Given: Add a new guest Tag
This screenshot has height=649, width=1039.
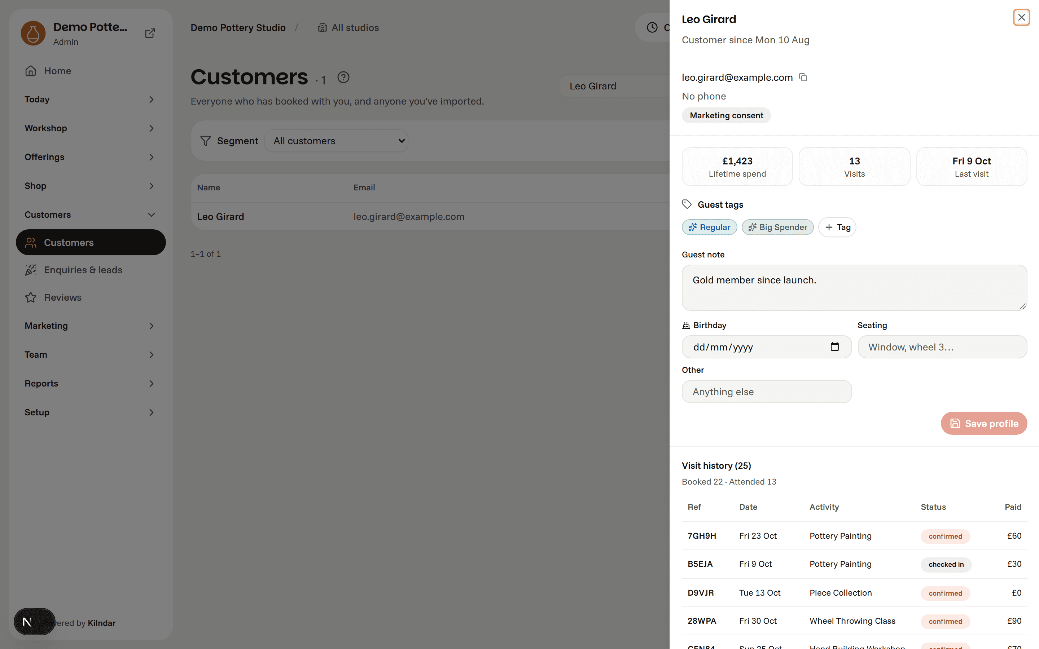Looking at the screenshot, I should [x=837, y=227].
